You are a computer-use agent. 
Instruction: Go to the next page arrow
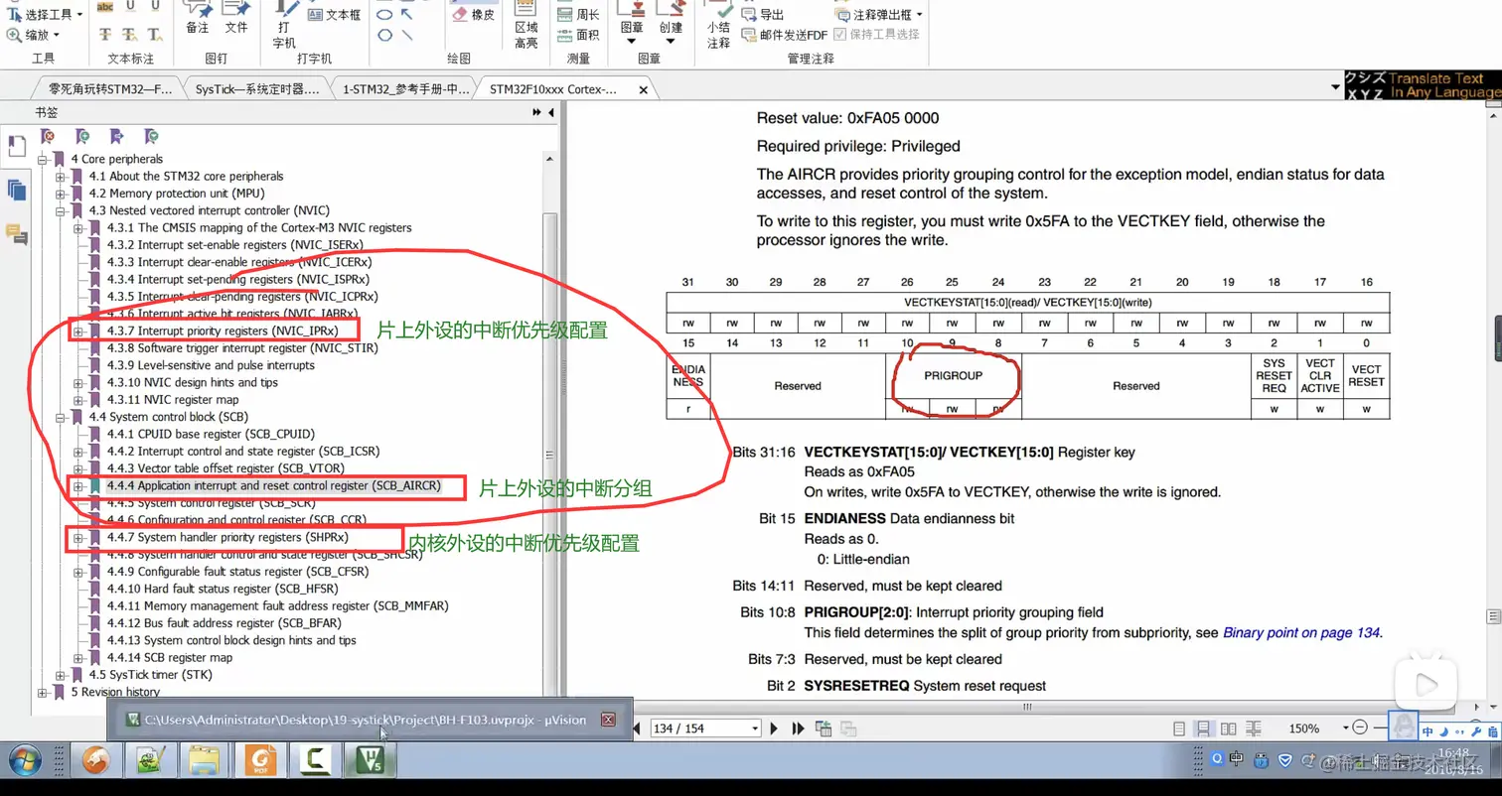[x=774, y=729]
